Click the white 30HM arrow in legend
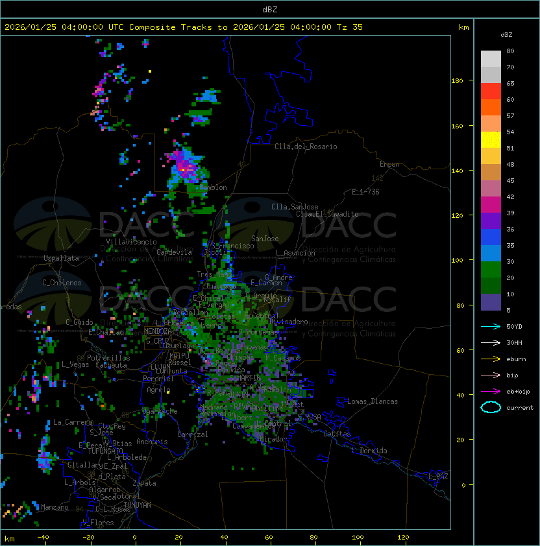Screen dimensions: 540x546 point(491,342)
